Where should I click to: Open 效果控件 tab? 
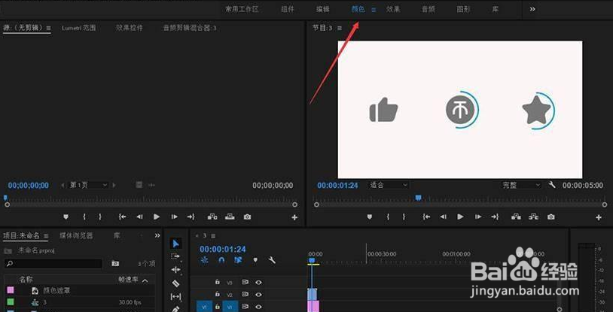(130, 28)
